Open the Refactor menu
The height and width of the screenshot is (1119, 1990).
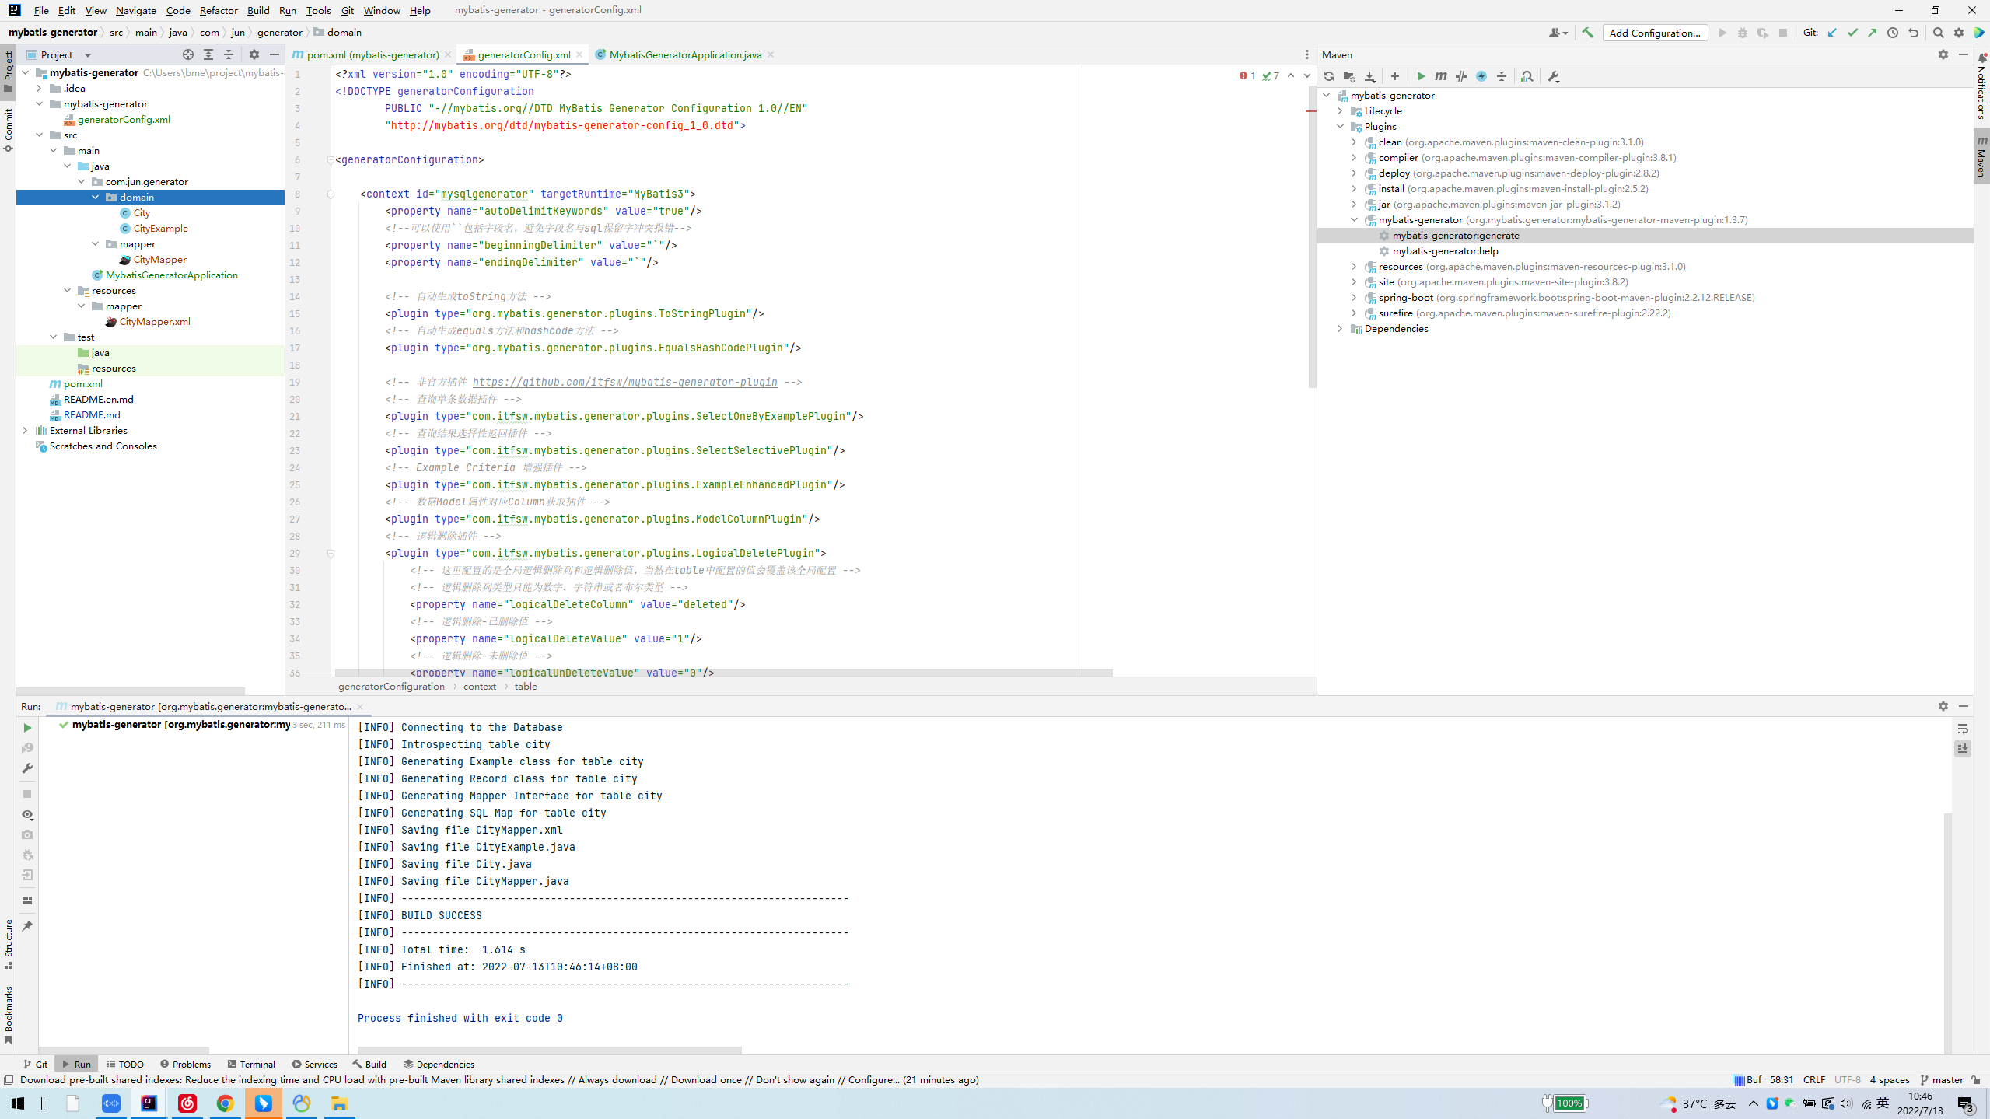218,10
